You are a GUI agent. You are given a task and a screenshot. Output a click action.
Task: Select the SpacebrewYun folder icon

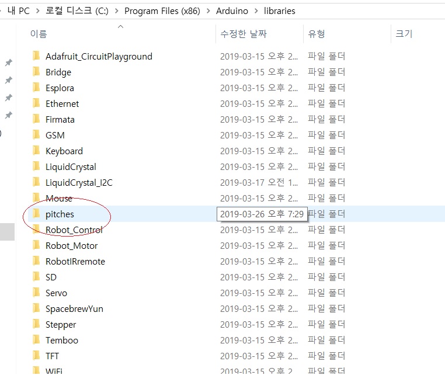(36, 308)
